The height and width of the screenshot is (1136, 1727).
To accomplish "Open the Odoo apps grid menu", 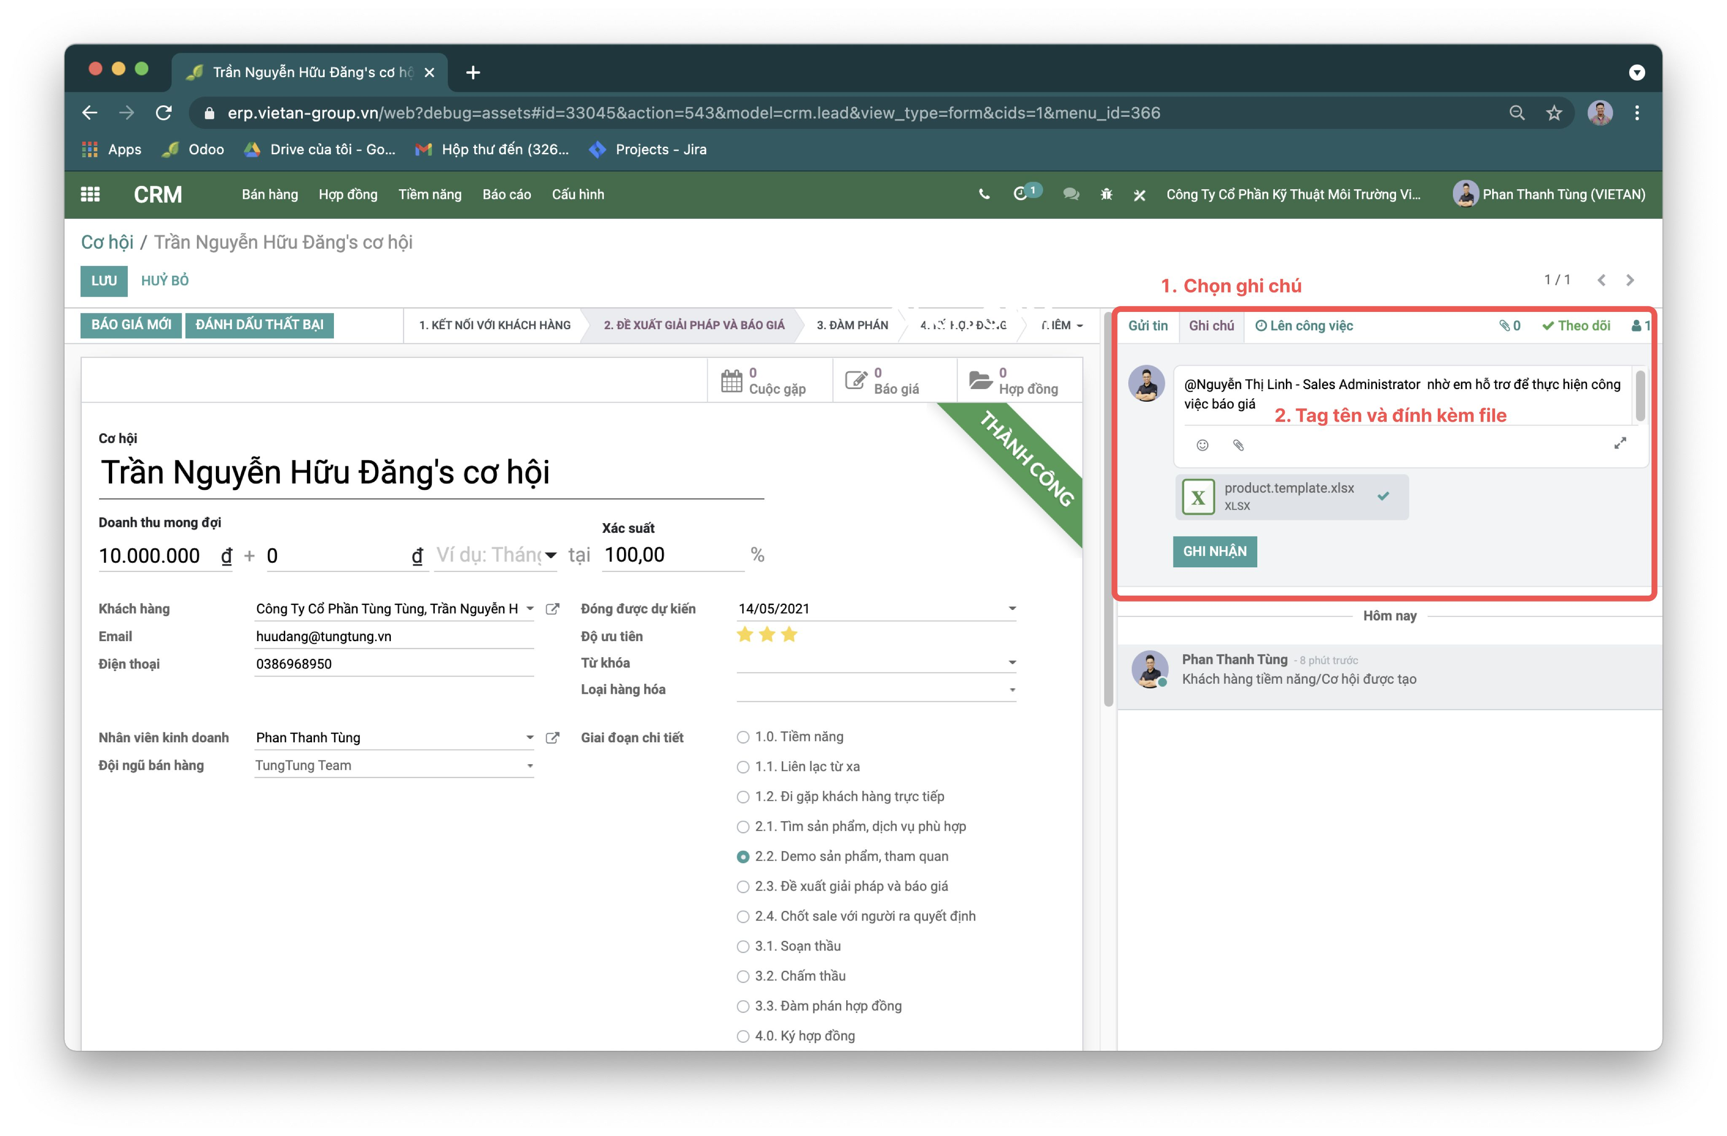I will pos(90,194).
